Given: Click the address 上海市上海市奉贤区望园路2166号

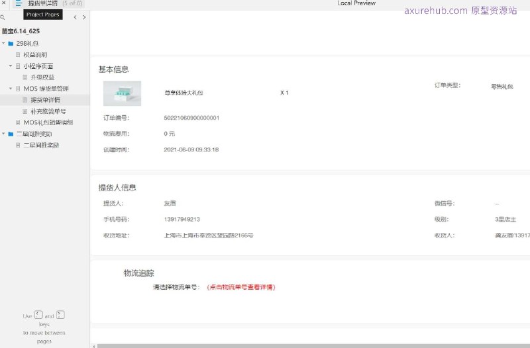Looking at the screenshot, I should pos(209,236).
